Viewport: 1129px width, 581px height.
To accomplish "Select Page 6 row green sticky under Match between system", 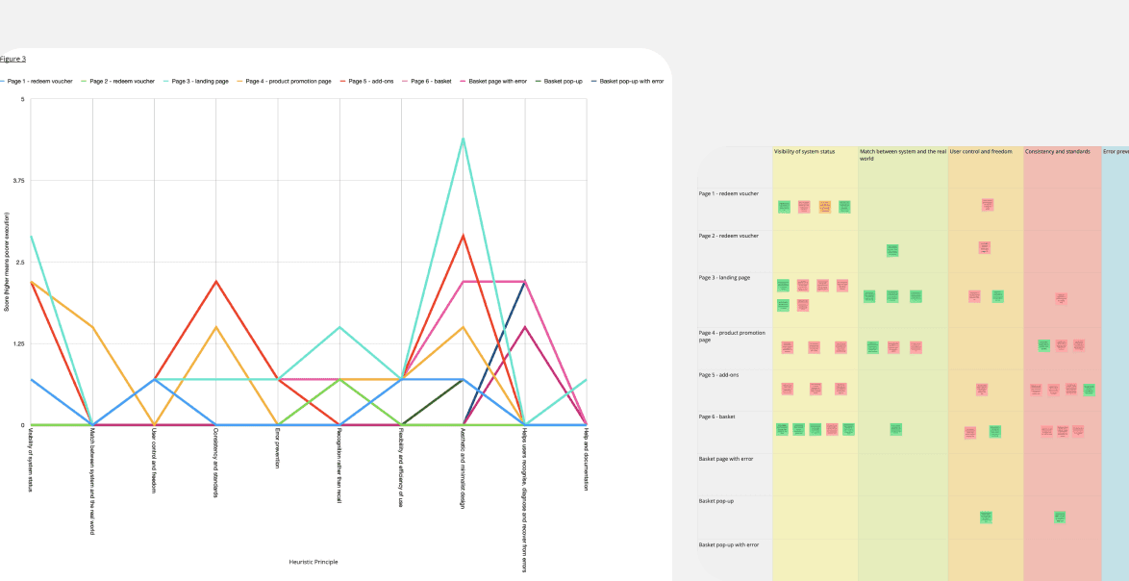I will (895, 429).
